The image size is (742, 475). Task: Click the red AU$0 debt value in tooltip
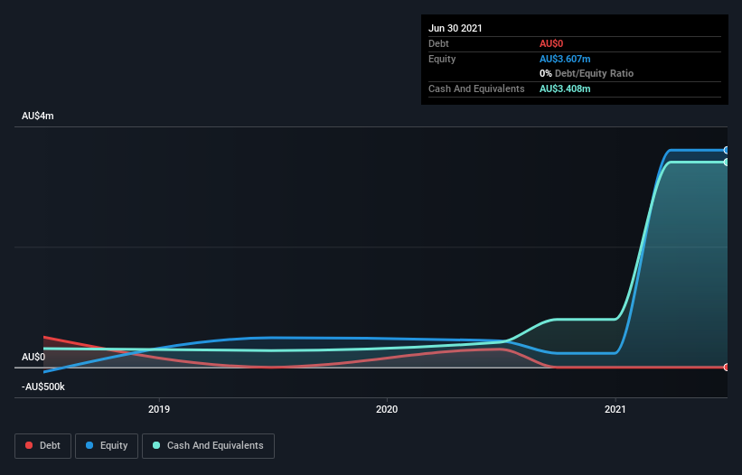tap(551, 43)
